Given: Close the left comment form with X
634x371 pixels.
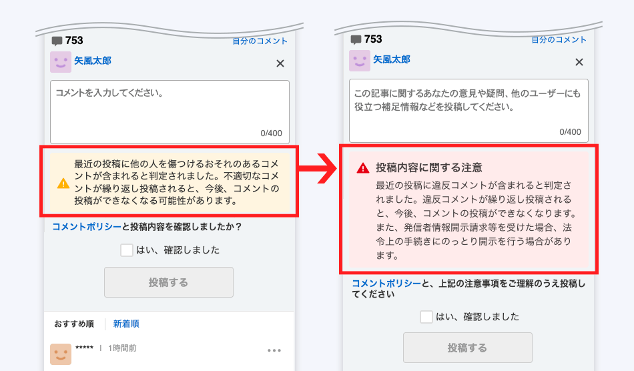Looking at the screenshot, I should pos(280,63).
